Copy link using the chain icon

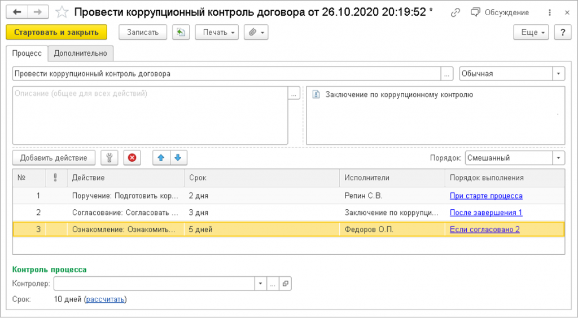pyautogui.click(x=456, y=12)
